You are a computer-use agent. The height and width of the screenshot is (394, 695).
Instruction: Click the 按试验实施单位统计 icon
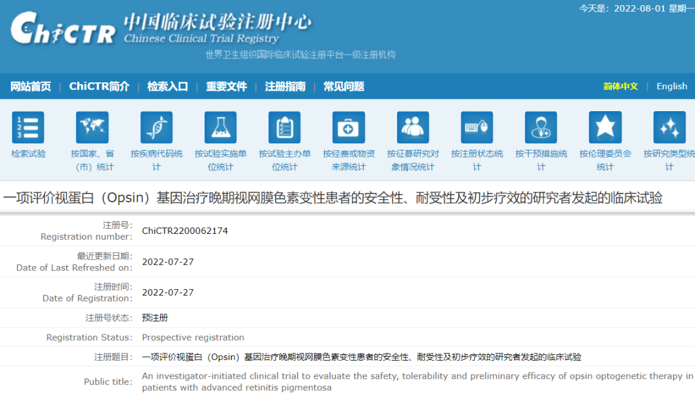220,127
